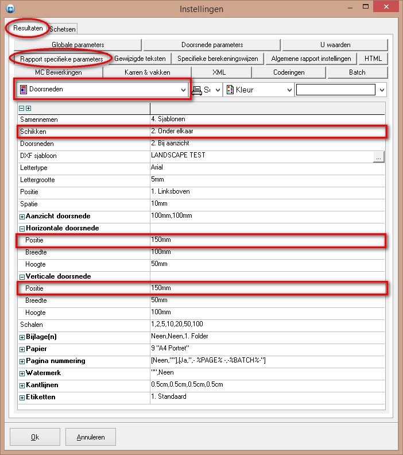Click the Kleur palette icon
This screenshot has width=403, height=455.
point(230,90)
